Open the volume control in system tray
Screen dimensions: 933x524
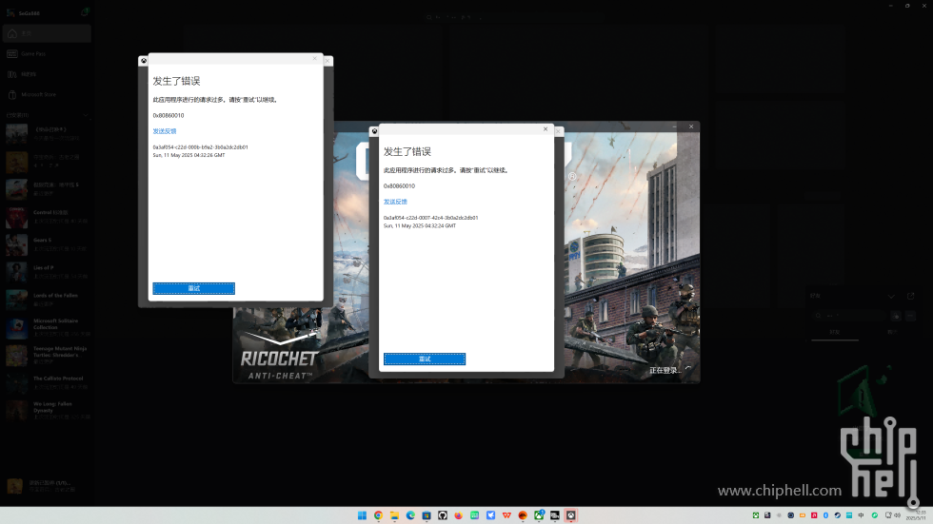click(897, 515)
